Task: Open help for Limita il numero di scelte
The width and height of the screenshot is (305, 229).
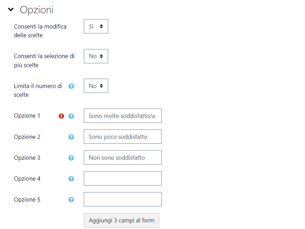Action: [x=71, y=86]
